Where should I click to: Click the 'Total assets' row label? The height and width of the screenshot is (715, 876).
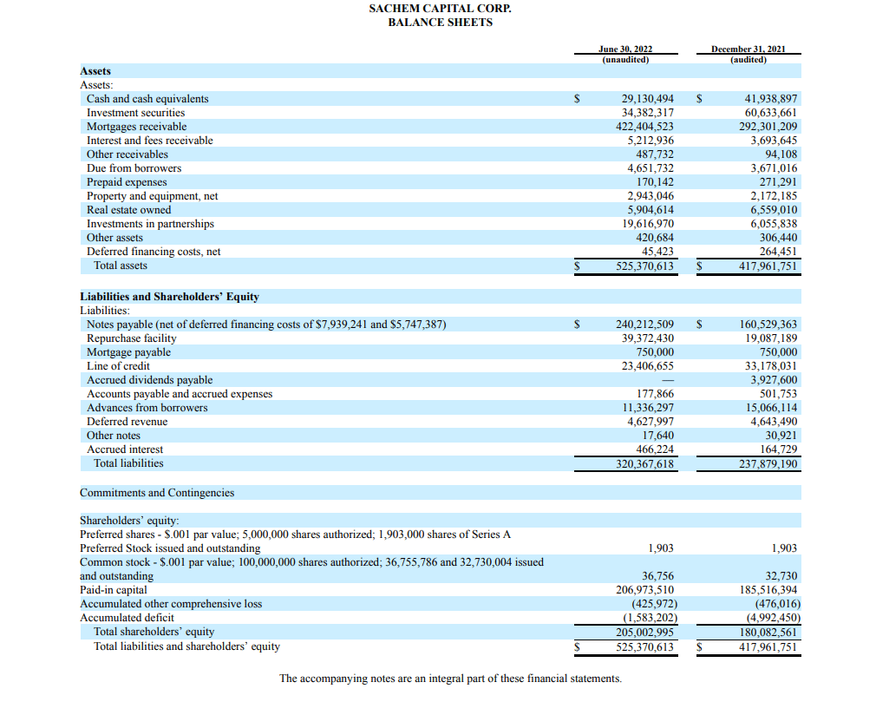[x=121, y=266]
